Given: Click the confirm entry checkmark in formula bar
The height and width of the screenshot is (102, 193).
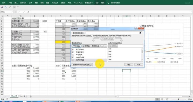Looking at the screenshot, I should coord(24,12).
